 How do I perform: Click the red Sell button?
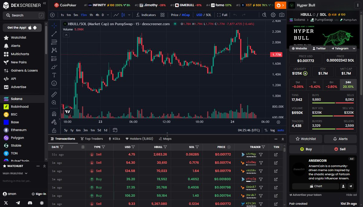(340, 149)
